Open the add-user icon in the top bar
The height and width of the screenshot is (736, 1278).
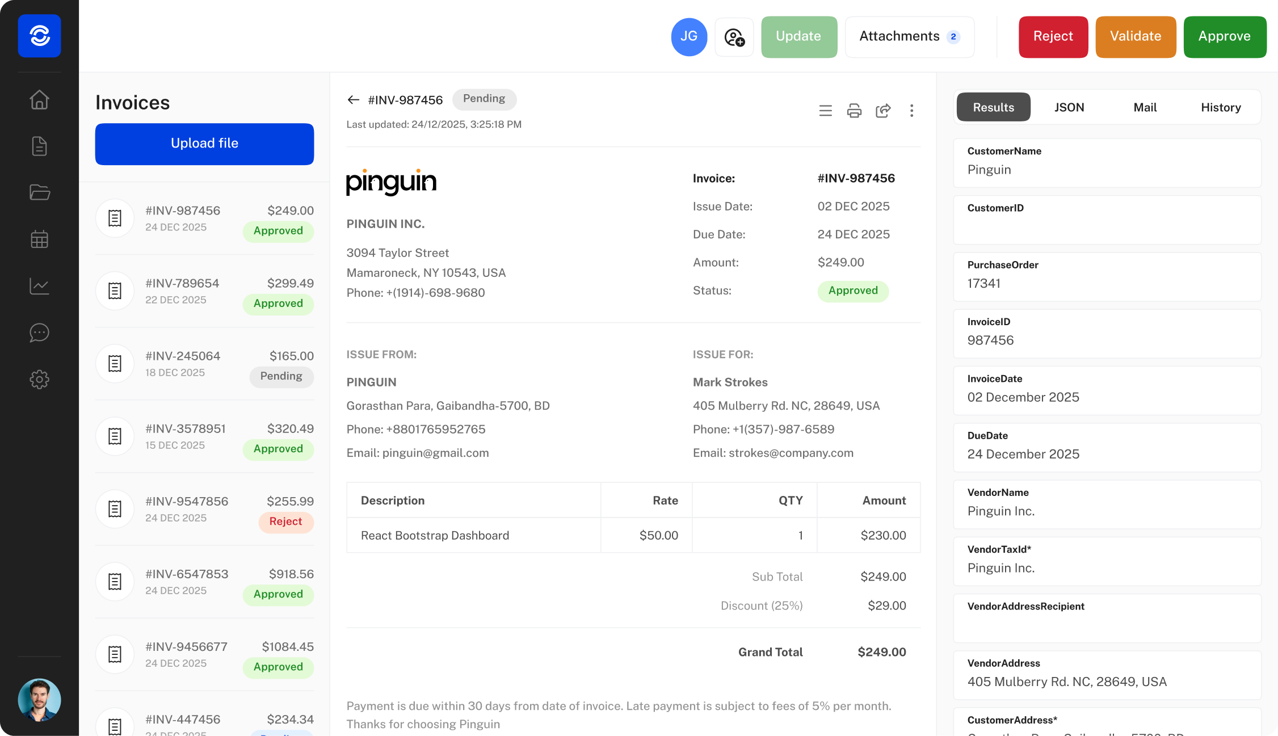(x=734, y=37)
